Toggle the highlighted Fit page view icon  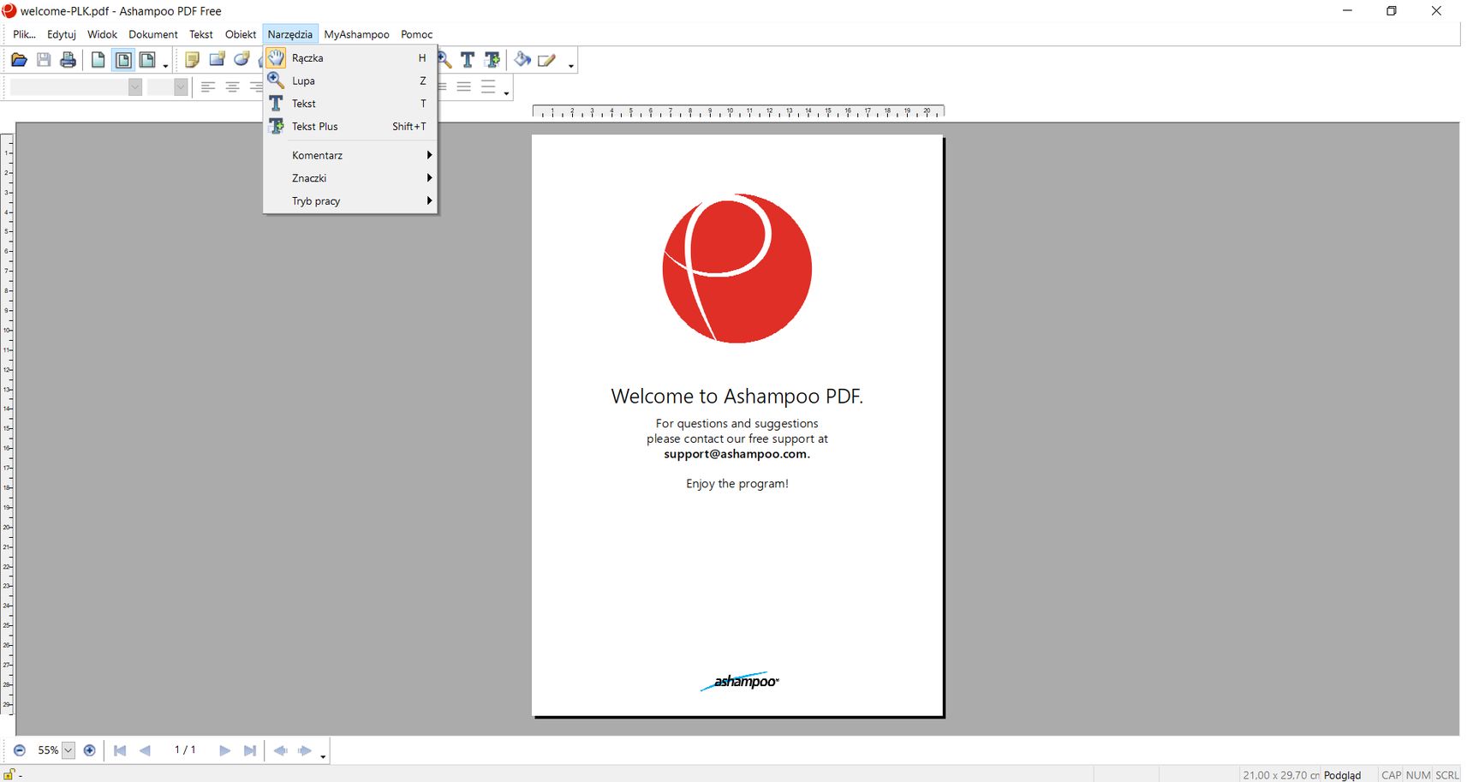pos(123,60)
